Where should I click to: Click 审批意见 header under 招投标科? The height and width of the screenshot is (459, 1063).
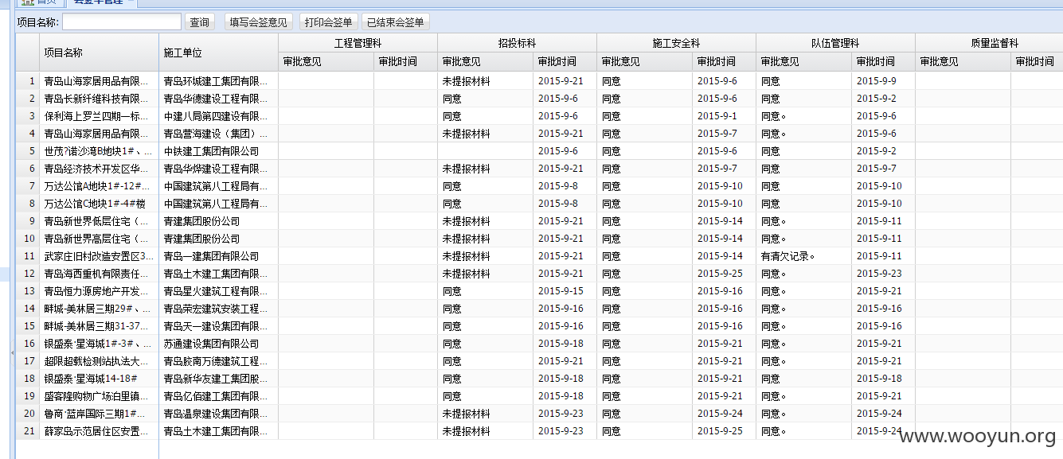click(x=485, y=62)
